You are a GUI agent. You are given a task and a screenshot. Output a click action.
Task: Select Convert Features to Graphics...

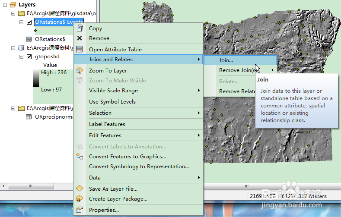[138, 157]
